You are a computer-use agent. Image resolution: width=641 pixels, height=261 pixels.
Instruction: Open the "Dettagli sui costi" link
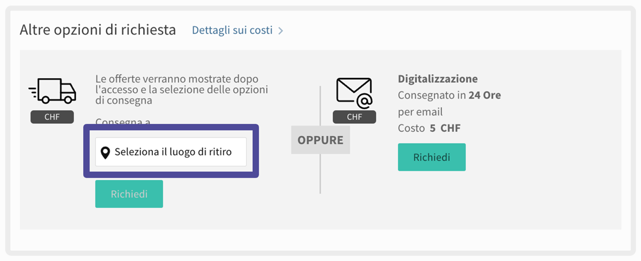232,30
